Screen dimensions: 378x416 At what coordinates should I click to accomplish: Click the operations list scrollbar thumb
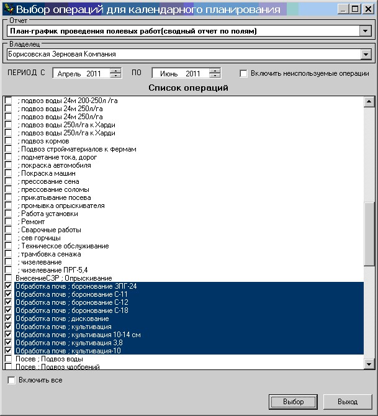pyautogui.click(x=369, y=235)
